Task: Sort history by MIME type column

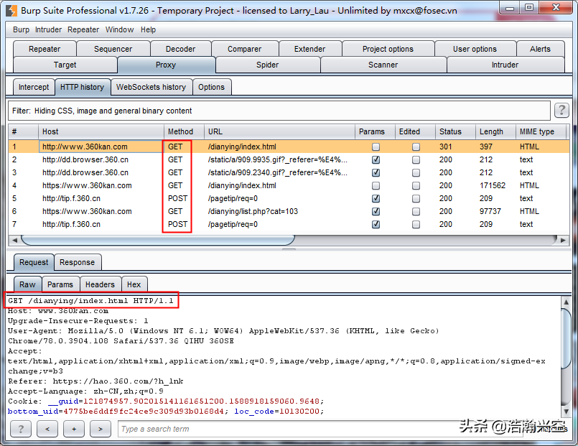Action: (x=541, y=131)
